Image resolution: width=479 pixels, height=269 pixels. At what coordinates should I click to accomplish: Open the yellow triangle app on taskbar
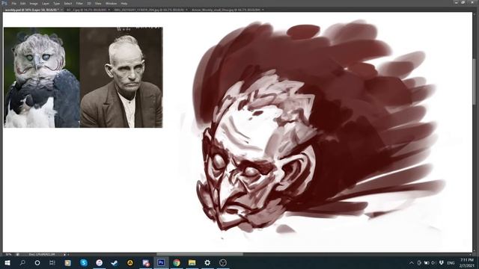(x=130, y=262)
